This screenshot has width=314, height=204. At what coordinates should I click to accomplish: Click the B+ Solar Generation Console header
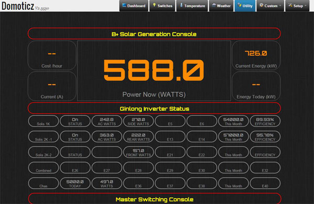154,33
